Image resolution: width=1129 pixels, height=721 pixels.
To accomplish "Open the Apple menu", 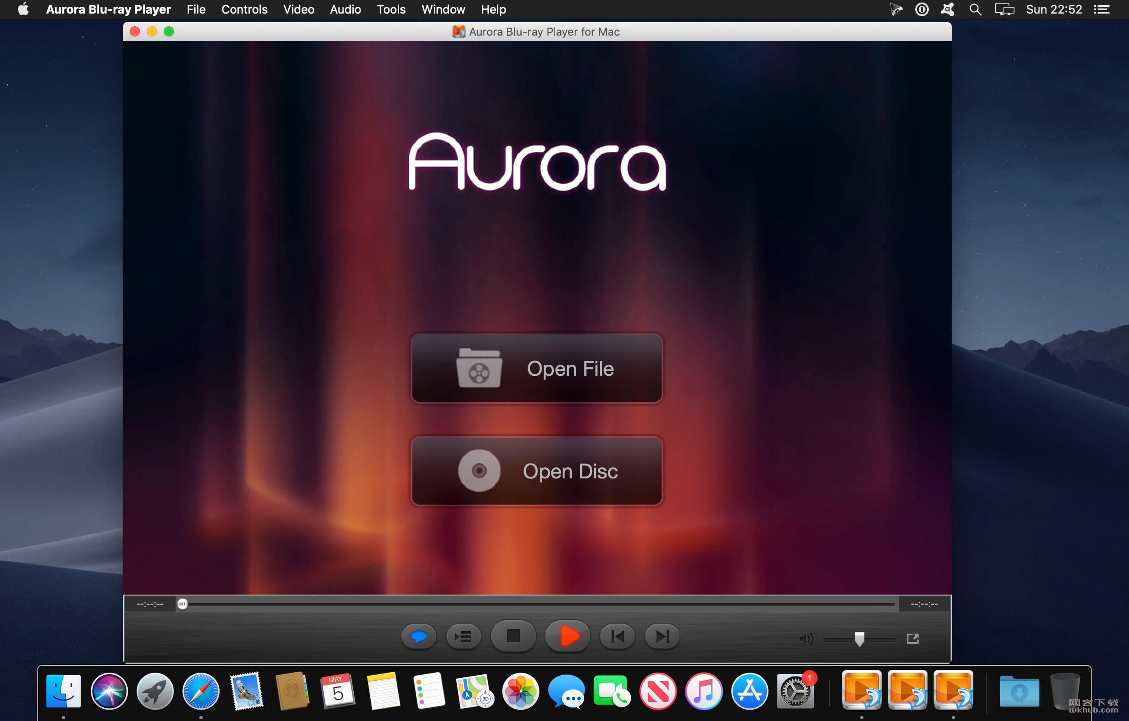I will (x=23, y=9).
